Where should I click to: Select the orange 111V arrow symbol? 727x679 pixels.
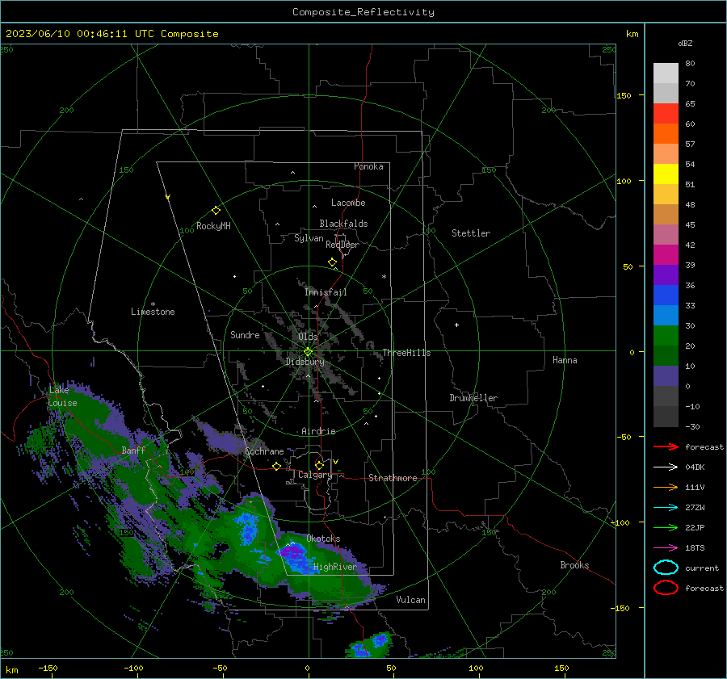[666, 487]
